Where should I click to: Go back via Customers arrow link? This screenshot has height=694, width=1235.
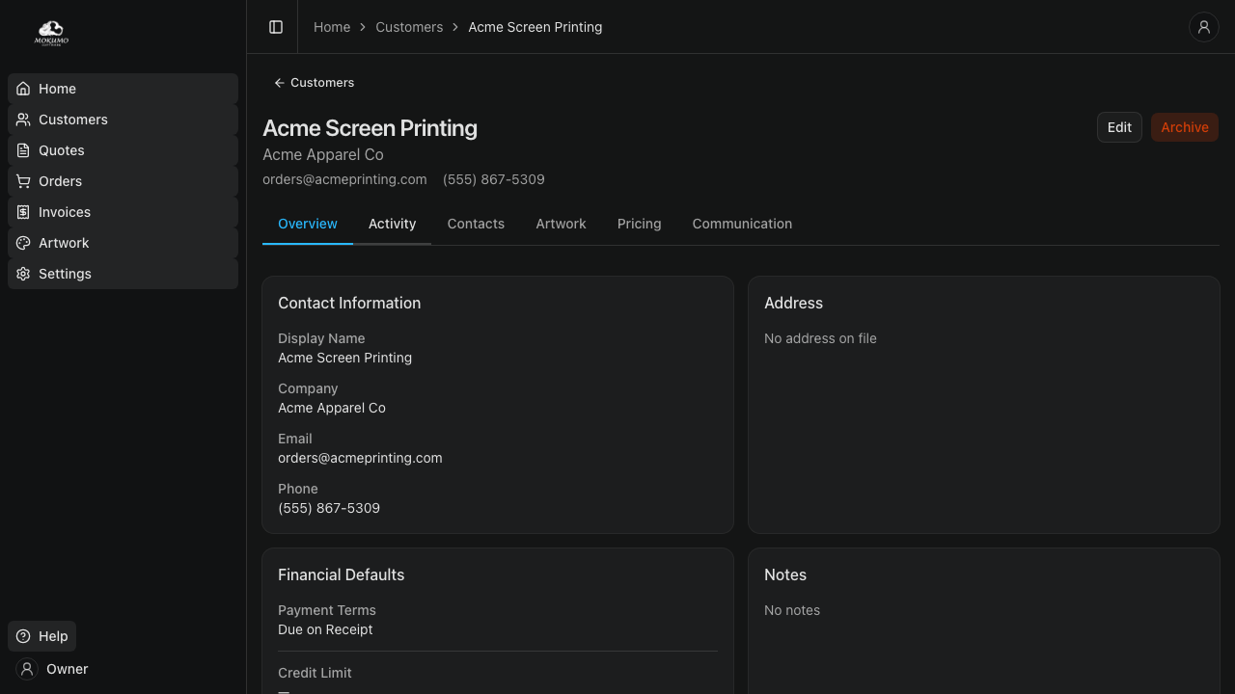(314, 83)
